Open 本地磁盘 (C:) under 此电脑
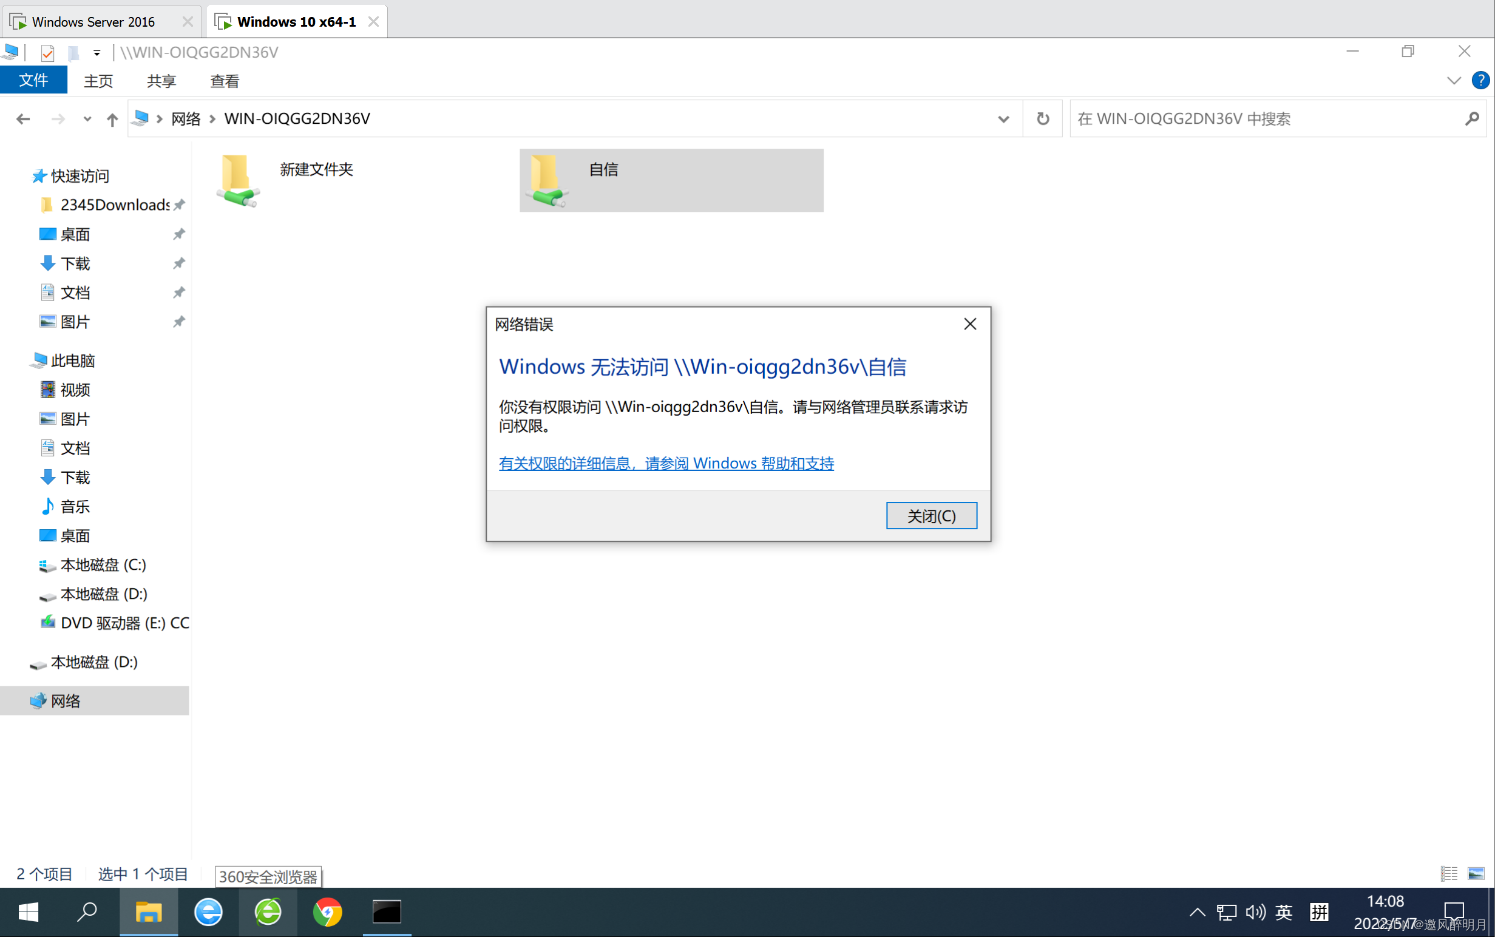1495x937 pixels. 103,564
